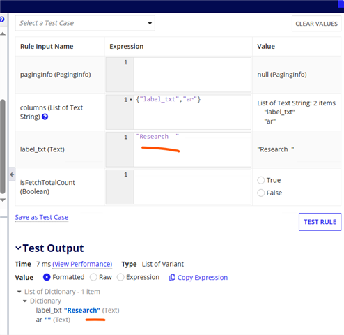
Task: Collapse the List of Dictionary node
Action: (19, 292)
